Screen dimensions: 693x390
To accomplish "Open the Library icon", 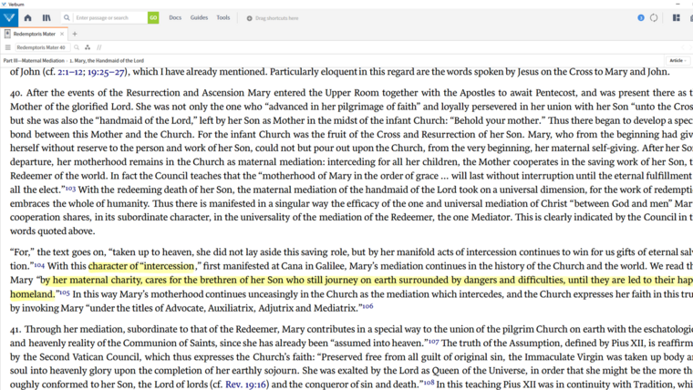I will pyautogui.click(x=47, y=18).
